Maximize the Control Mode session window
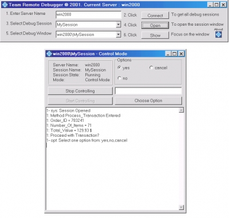This screenshot has height=218, width=229. point(175,54)
